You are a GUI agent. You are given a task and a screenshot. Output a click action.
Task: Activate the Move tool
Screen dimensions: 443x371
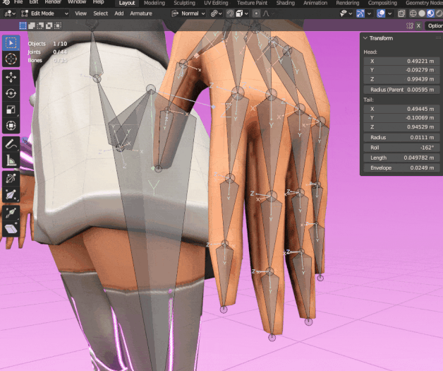click(11, 77)
